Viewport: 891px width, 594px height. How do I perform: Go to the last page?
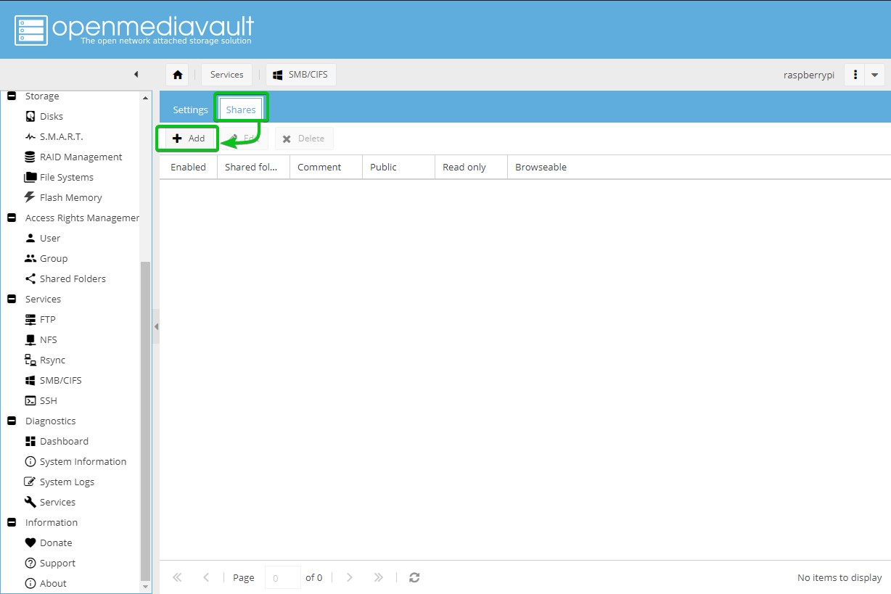coord(378,577)
